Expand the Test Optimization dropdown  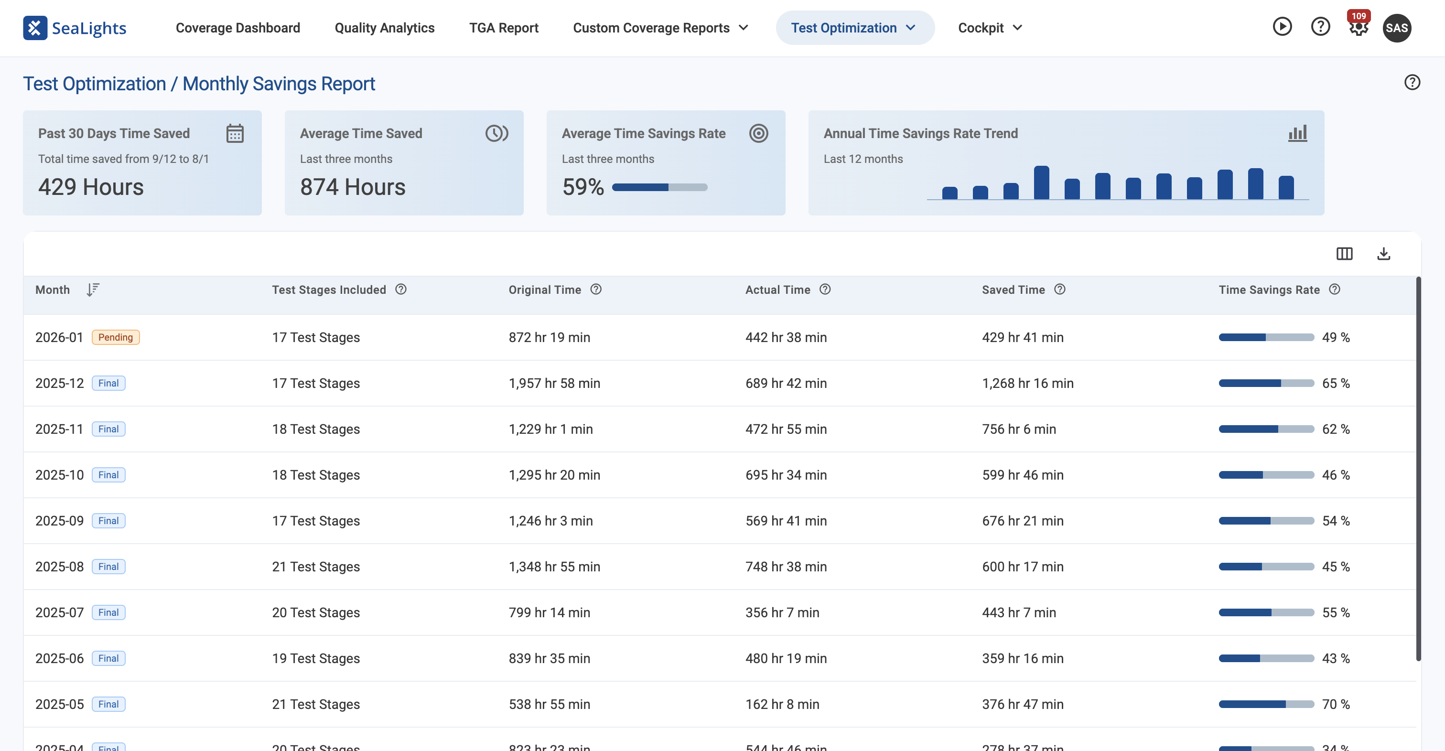(x=854, y=28)
